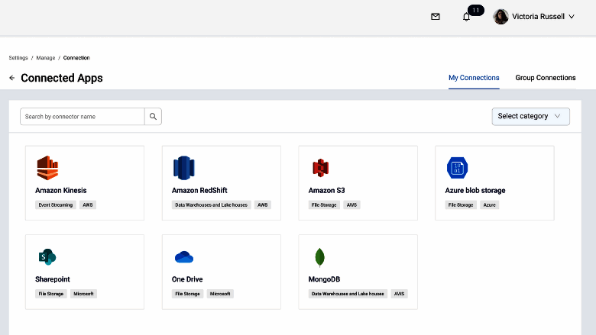Expand the Victoria Russell user menu chevron
Viewport: 596px width, 335px height.
tap(572, 17)
